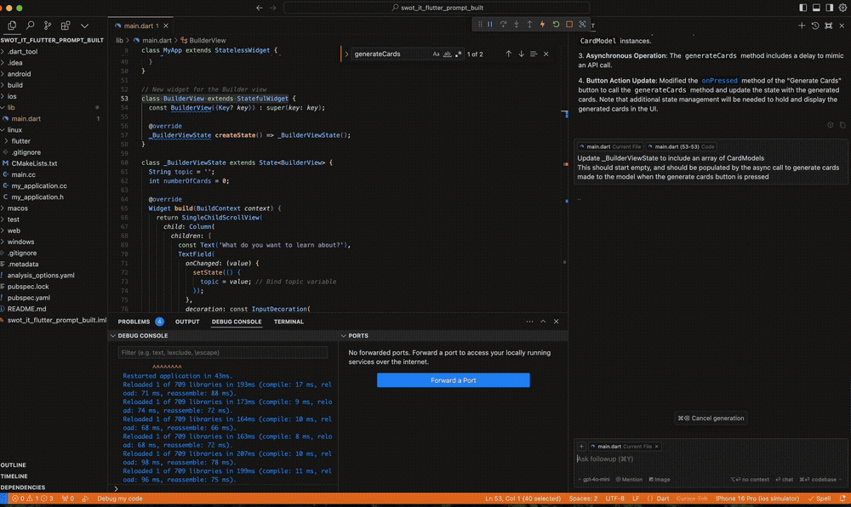Switch to the PROBLEMS tab
Image resolution: width=851 pixels, height=507 pixels.
point(134,322)
